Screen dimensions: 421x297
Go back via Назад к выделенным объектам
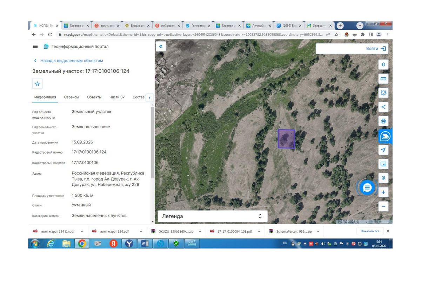68,61
